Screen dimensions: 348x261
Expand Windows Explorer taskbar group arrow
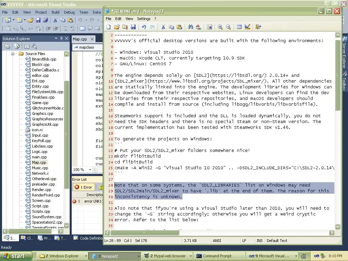pyautogui.click(x=86, y=256)
